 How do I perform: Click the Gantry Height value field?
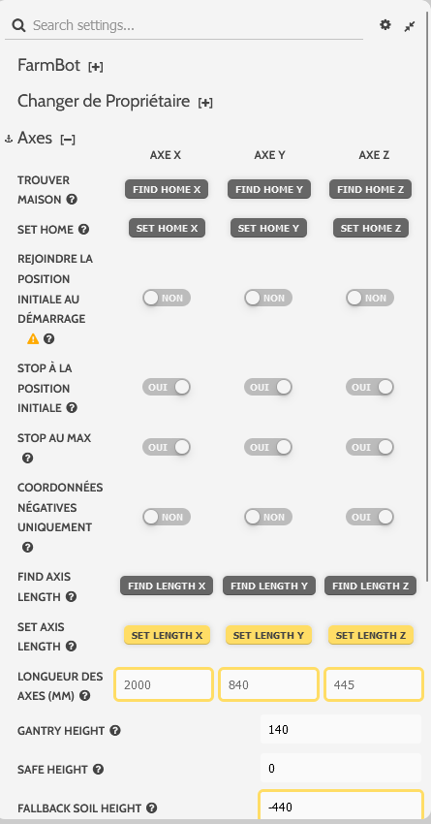[x=341, y=729]
